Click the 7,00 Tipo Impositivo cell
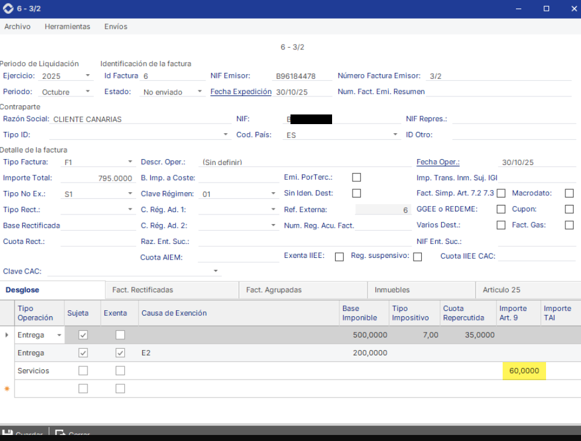The height and width of the screenshot is (441, 581). tap(415, 335)
